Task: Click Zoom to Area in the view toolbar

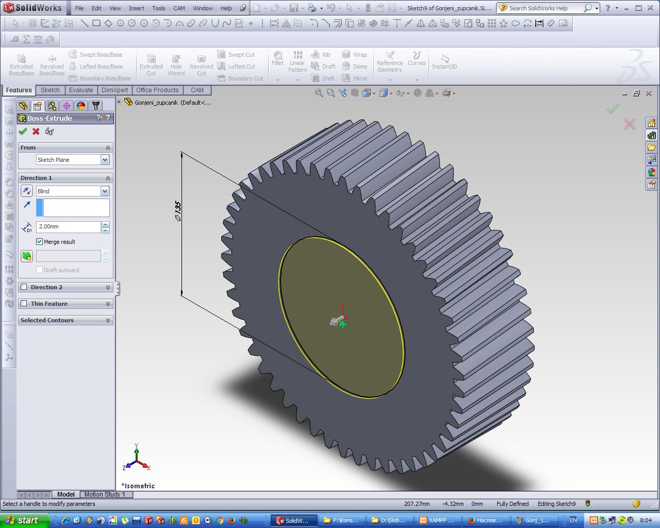Action: click(x=331, y=93)
